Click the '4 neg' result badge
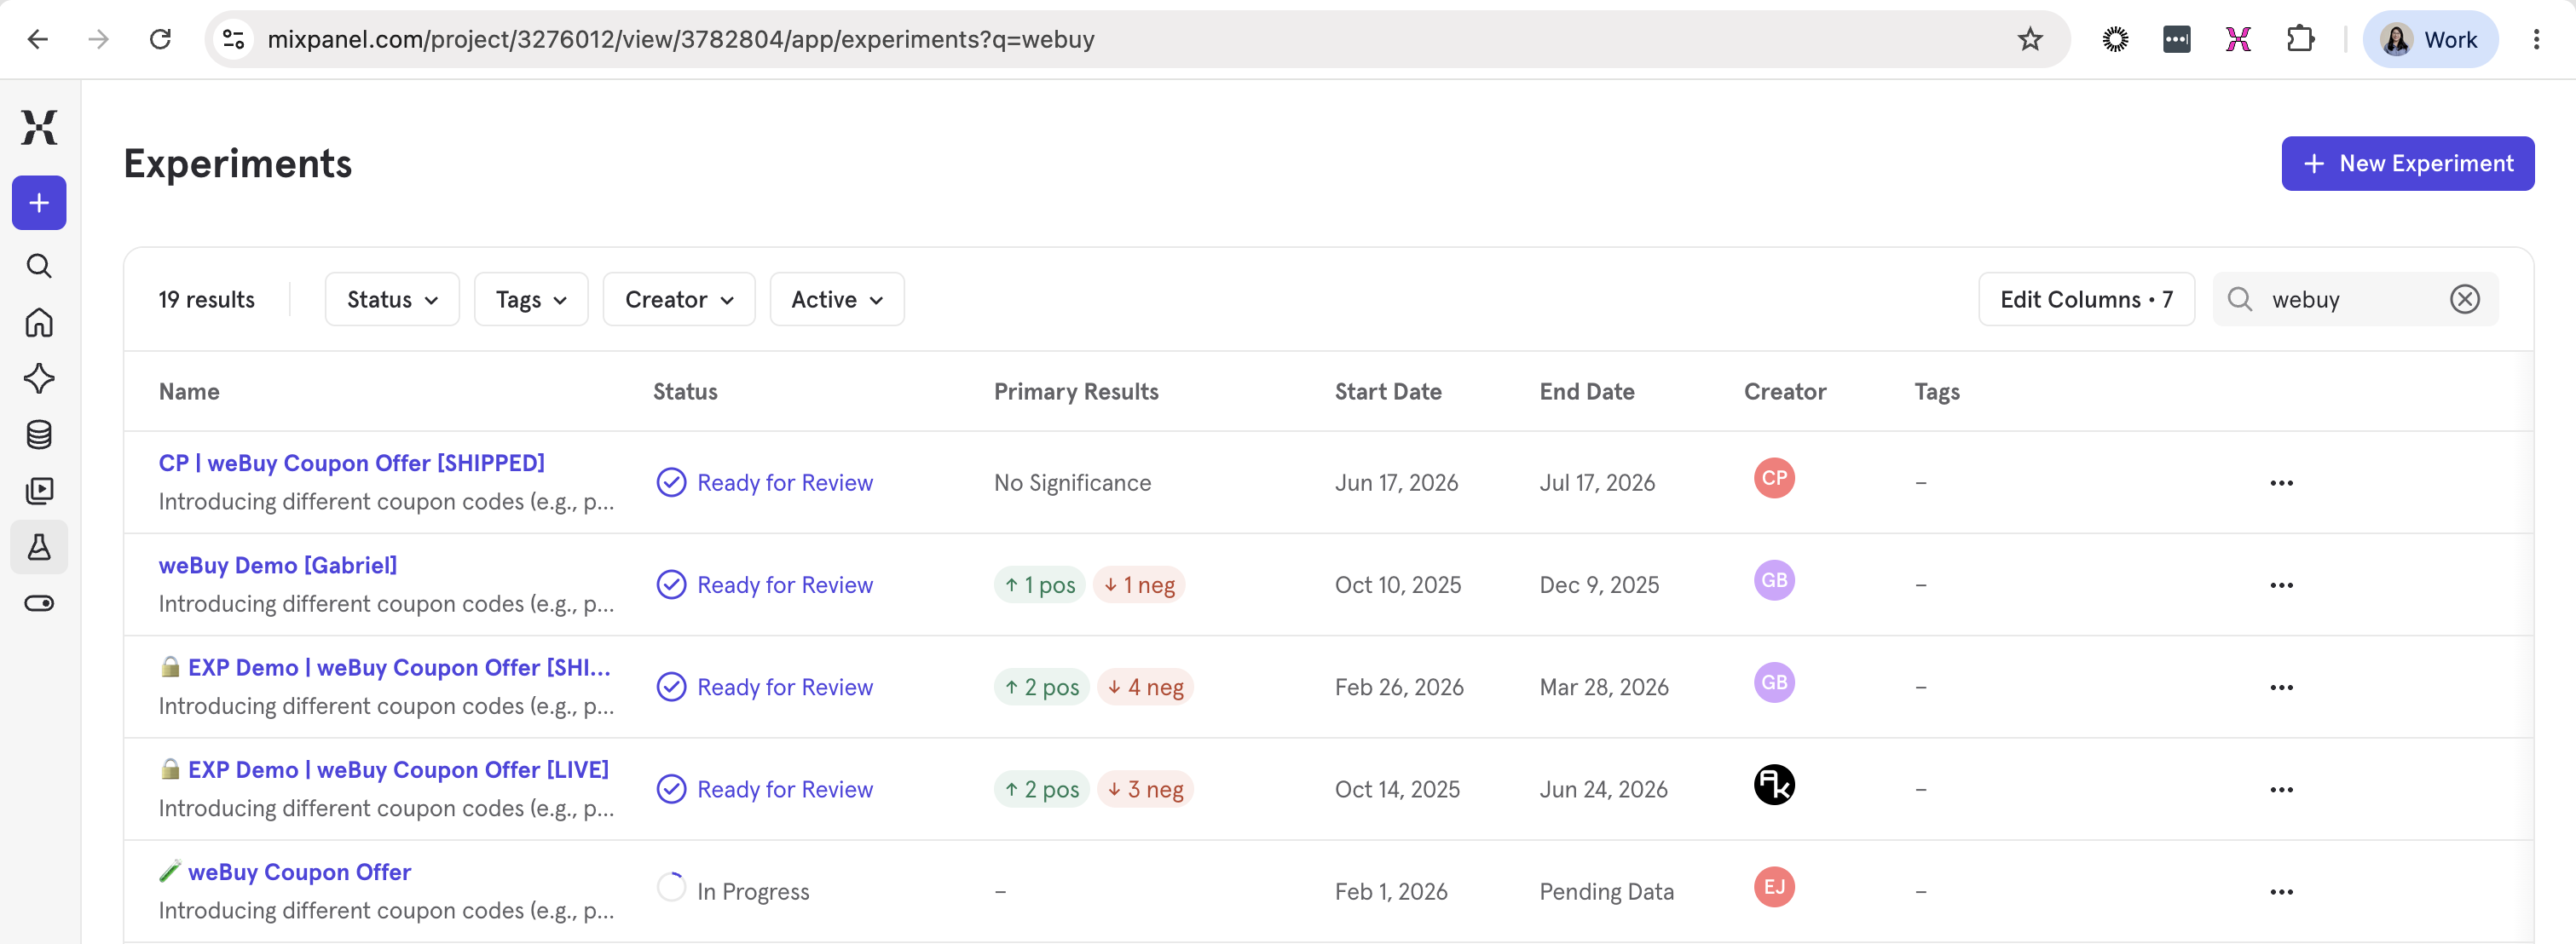The height and width of the screenshot is (944, 2576). pos(1145,687)
